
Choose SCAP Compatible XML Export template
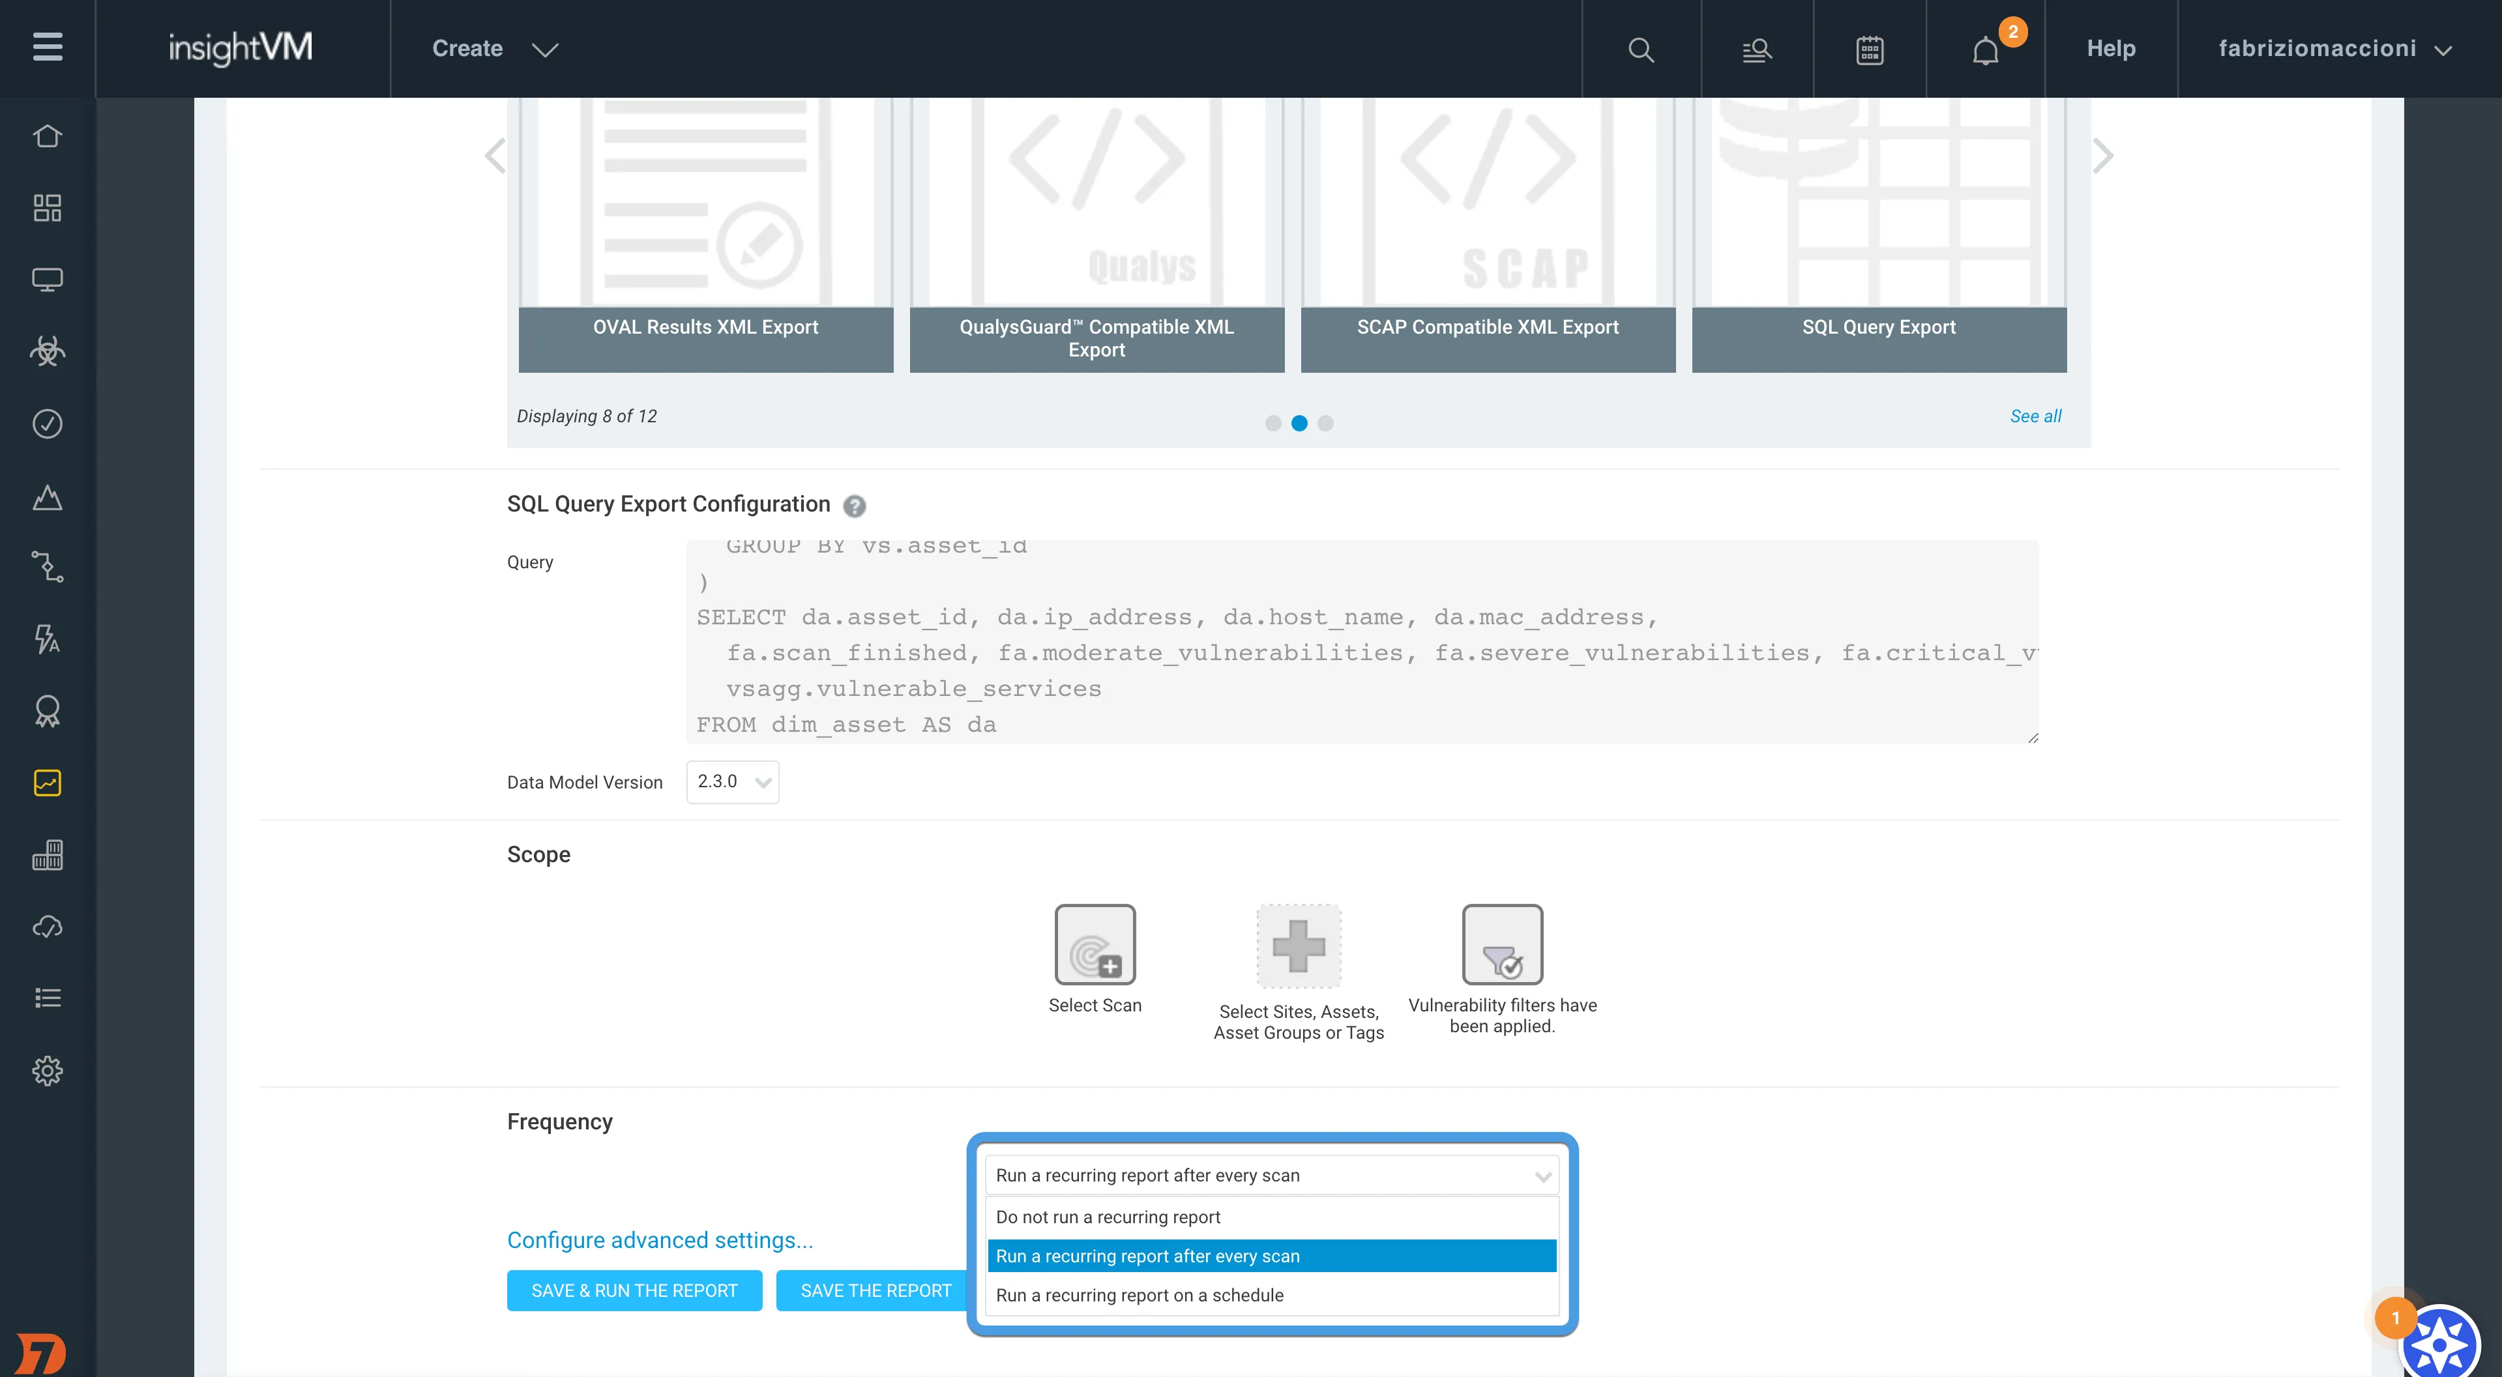click(1488, 235)
